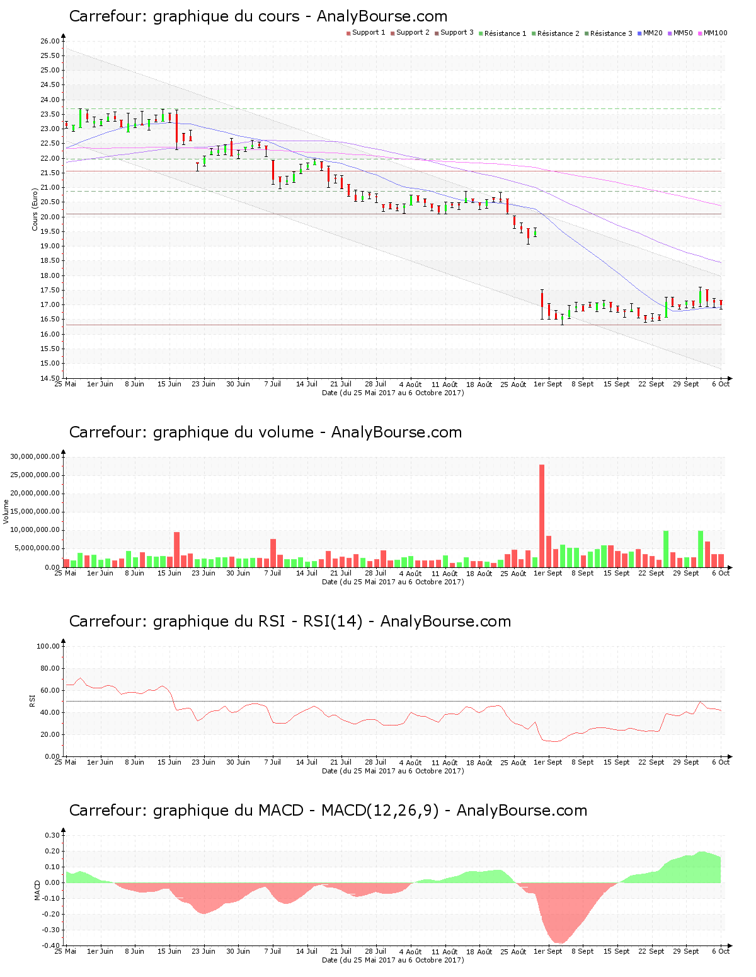Click the 'graphique du MACD - MACD(12,26,9)' title

328,811
